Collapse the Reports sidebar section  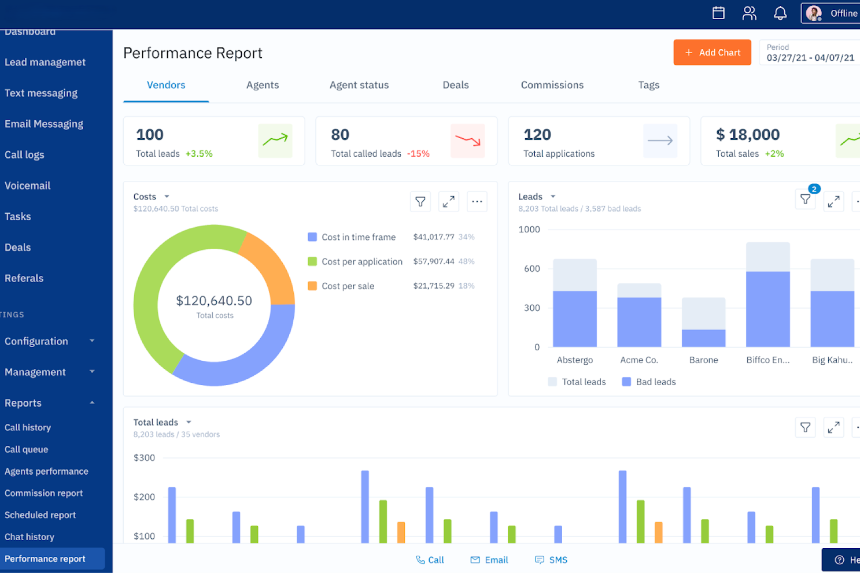(x=48, y=403)
